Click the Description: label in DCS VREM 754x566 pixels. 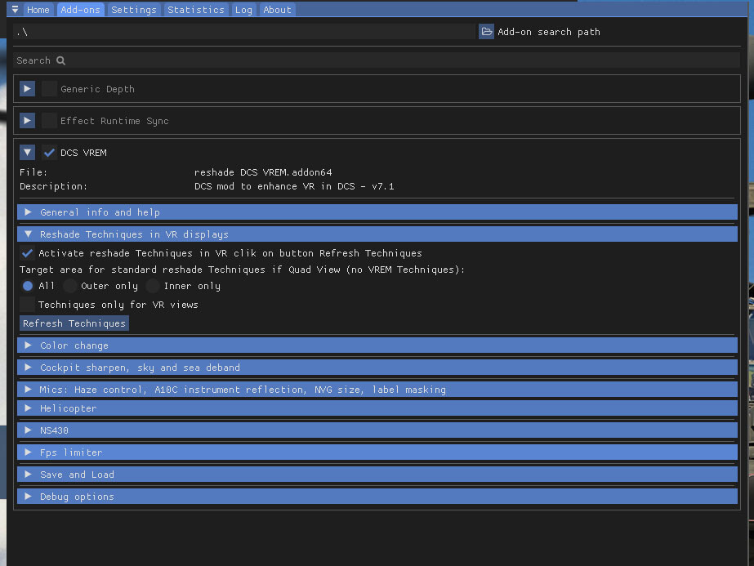click(53, 186)
